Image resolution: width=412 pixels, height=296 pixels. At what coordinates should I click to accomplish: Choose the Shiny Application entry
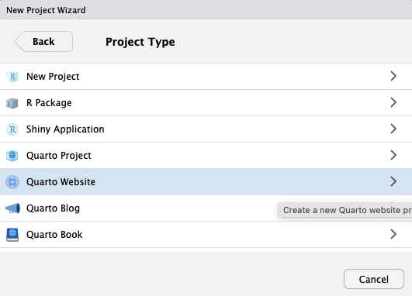click(x=206, y=129)
